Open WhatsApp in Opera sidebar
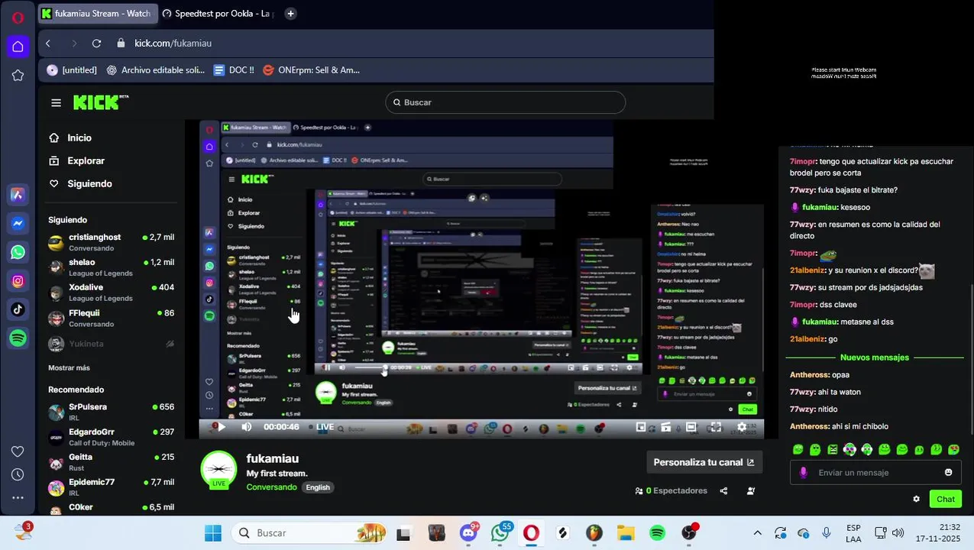Image resolution: width=974 pixels, height=550 pixels. click(18, 252)
